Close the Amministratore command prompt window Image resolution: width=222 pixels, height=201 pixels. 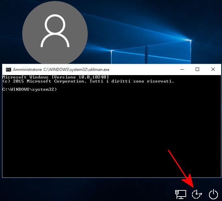click(213, 70)
